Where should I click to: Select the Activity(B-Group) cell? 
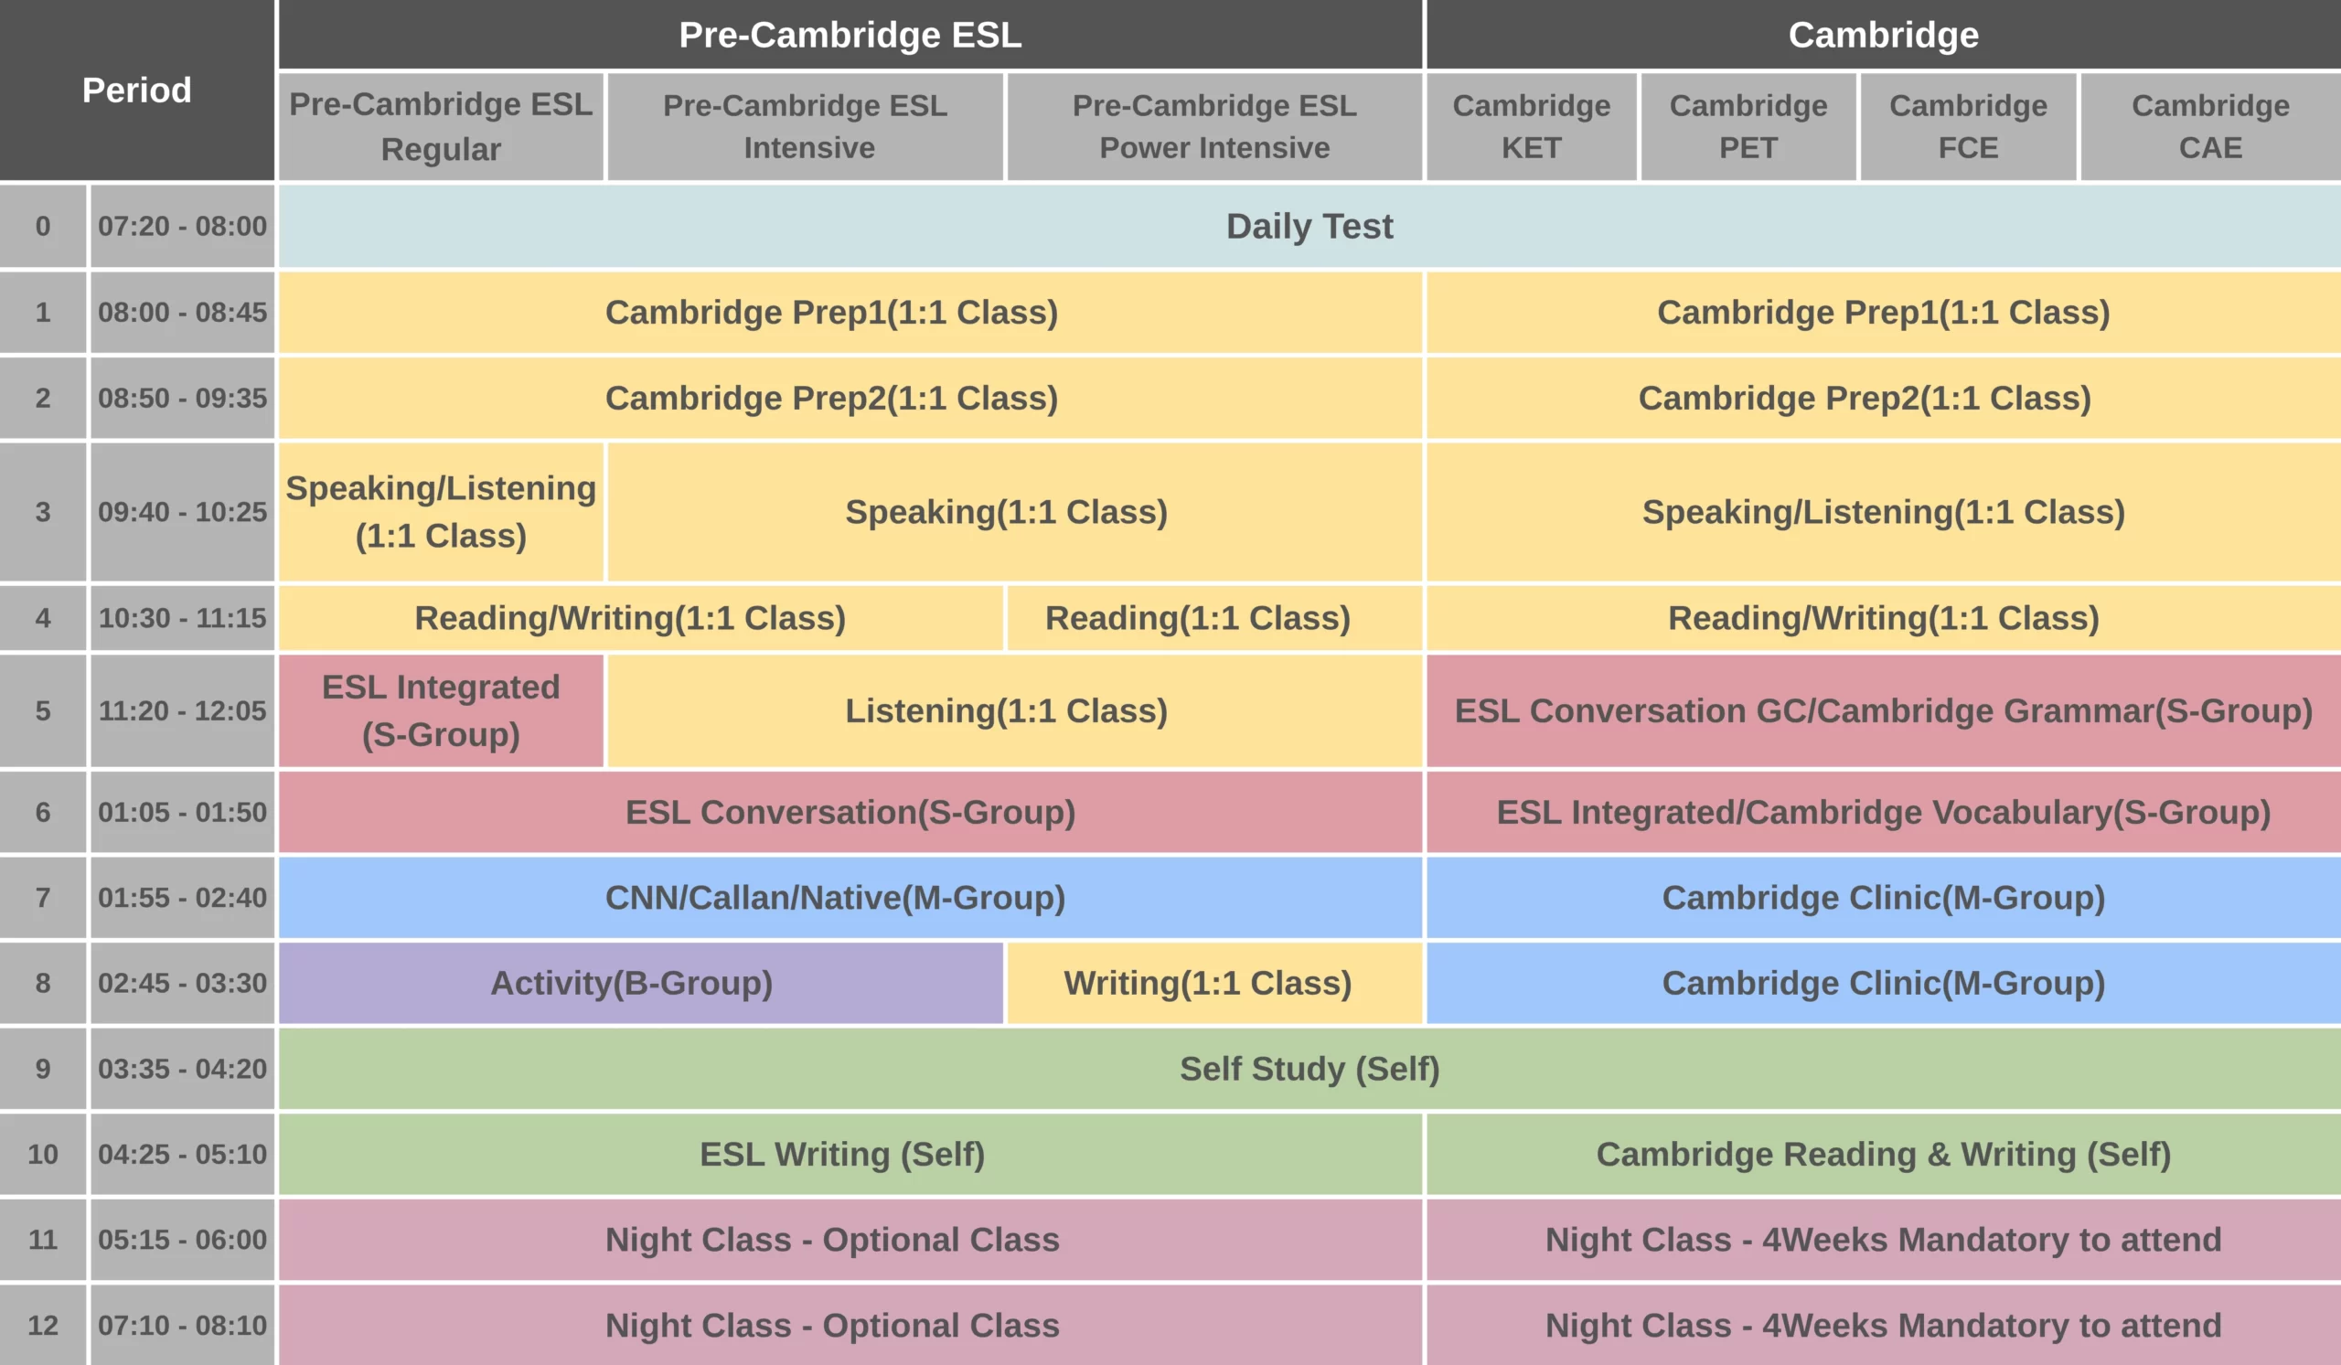[x=632, y=984]
